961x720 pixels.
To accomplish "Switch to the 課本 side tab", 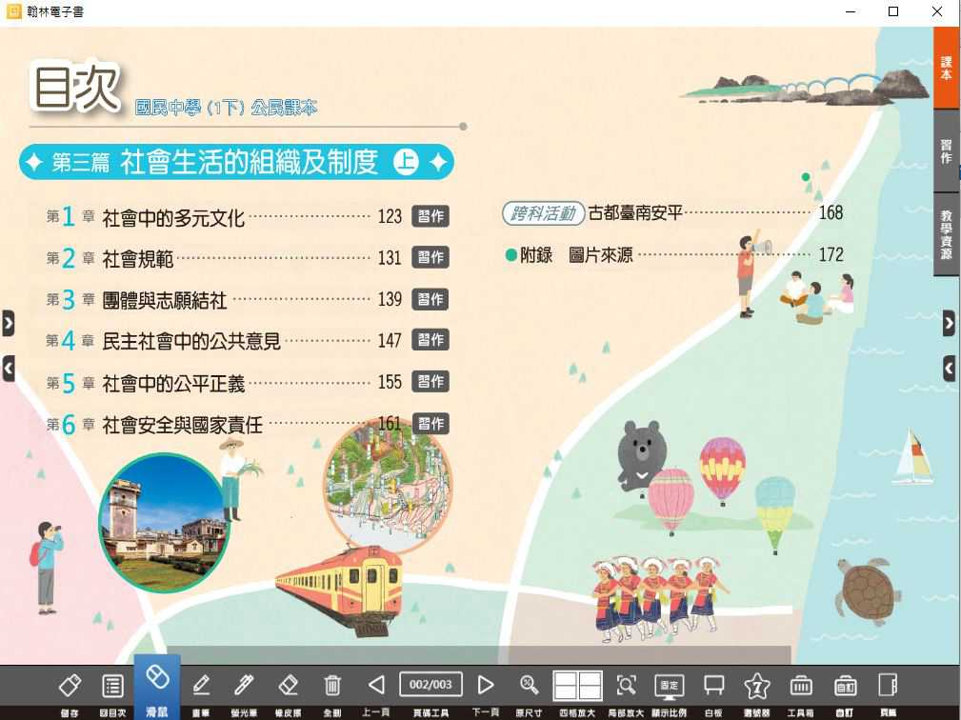I will (x=947, y=68).
